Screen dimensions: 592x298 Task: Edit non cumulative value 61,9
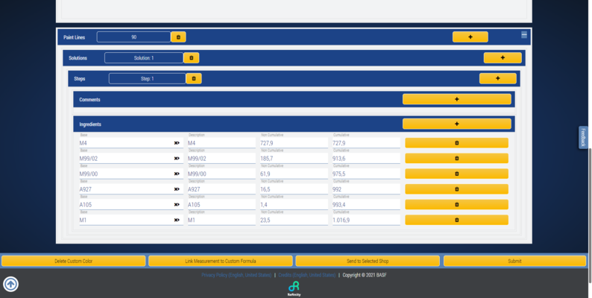294,174
